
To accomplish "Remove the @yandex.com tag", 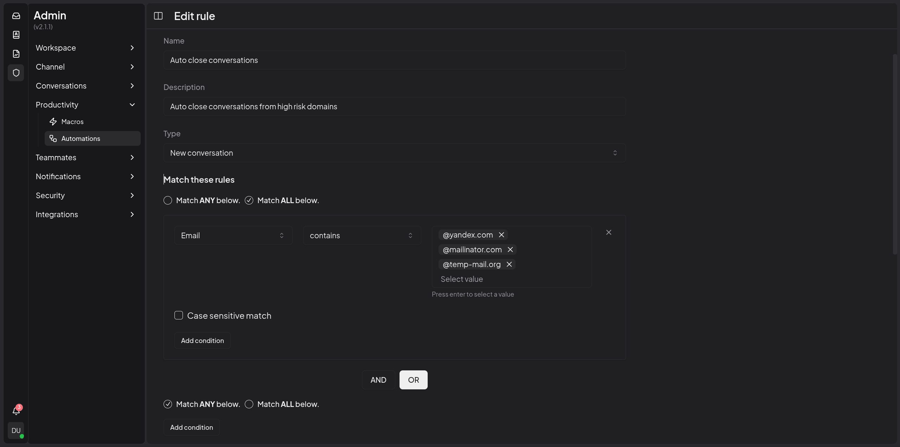I will pos(502,235).
